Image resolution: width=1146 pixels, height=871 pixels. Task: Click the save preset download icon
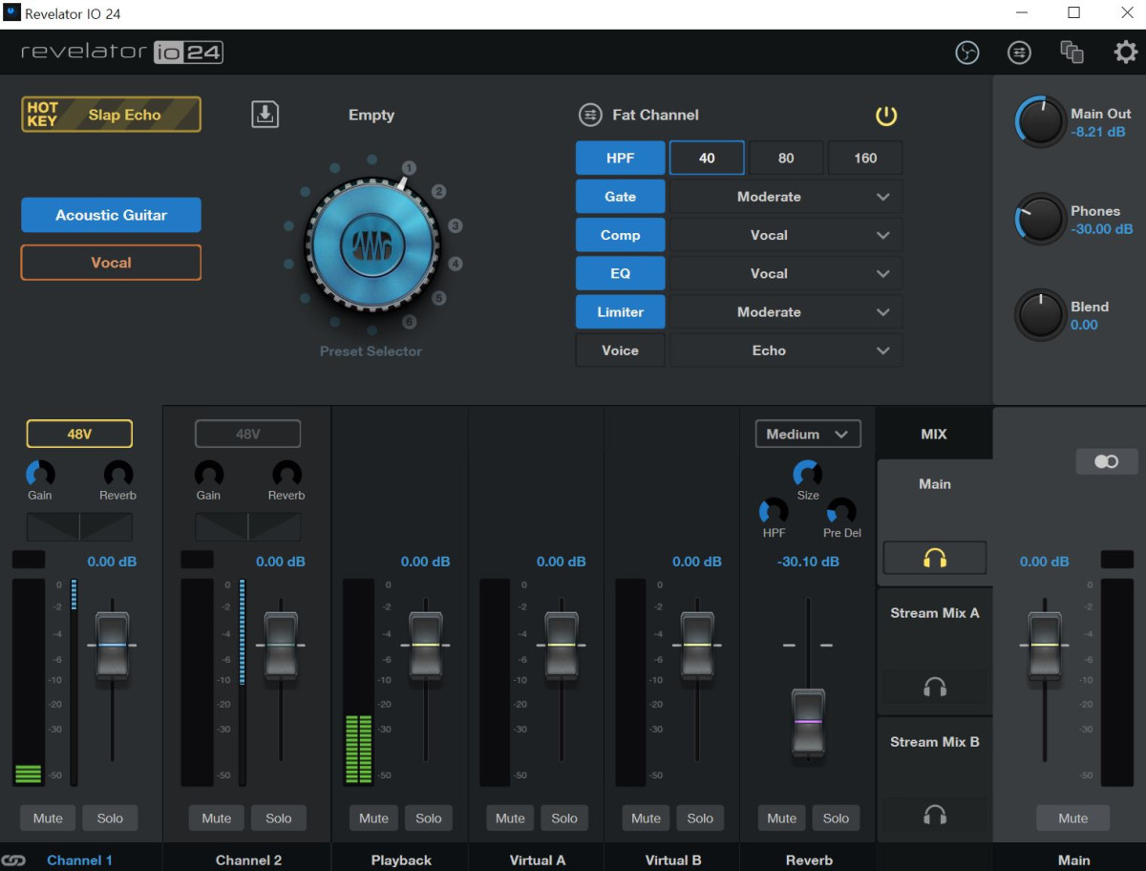pos(265,114)
